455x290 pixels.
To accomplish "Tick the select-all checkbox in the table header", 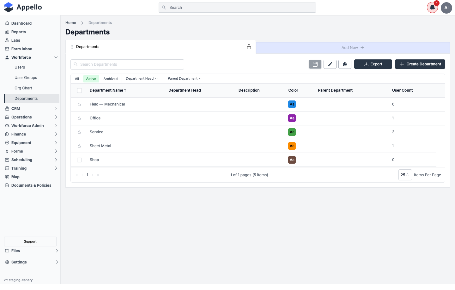I will point(80,91).
